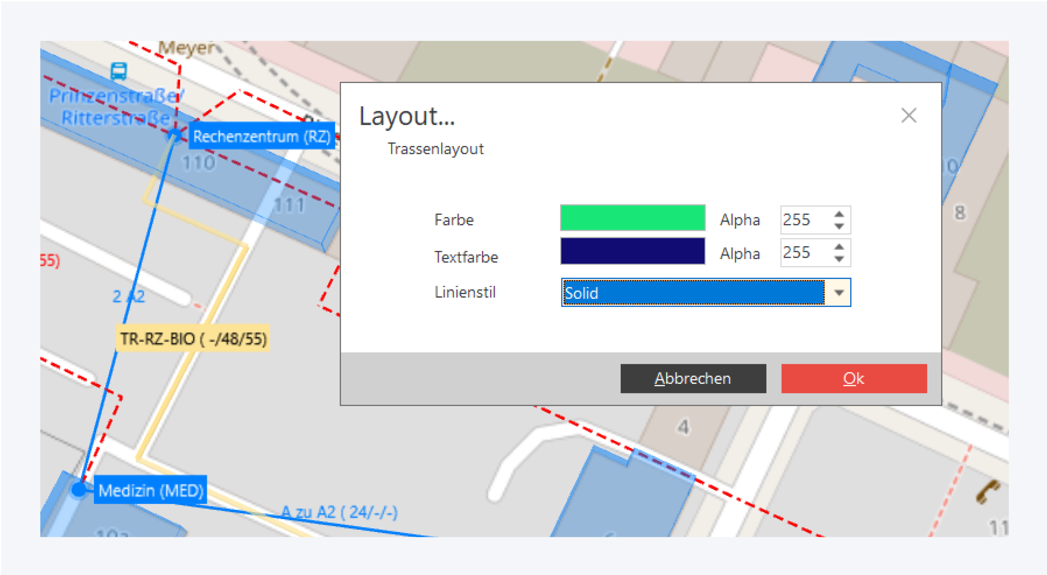Click into Textfarbe alpha value field
This screenshot has width=1047, height=575.
coord(804,253)
